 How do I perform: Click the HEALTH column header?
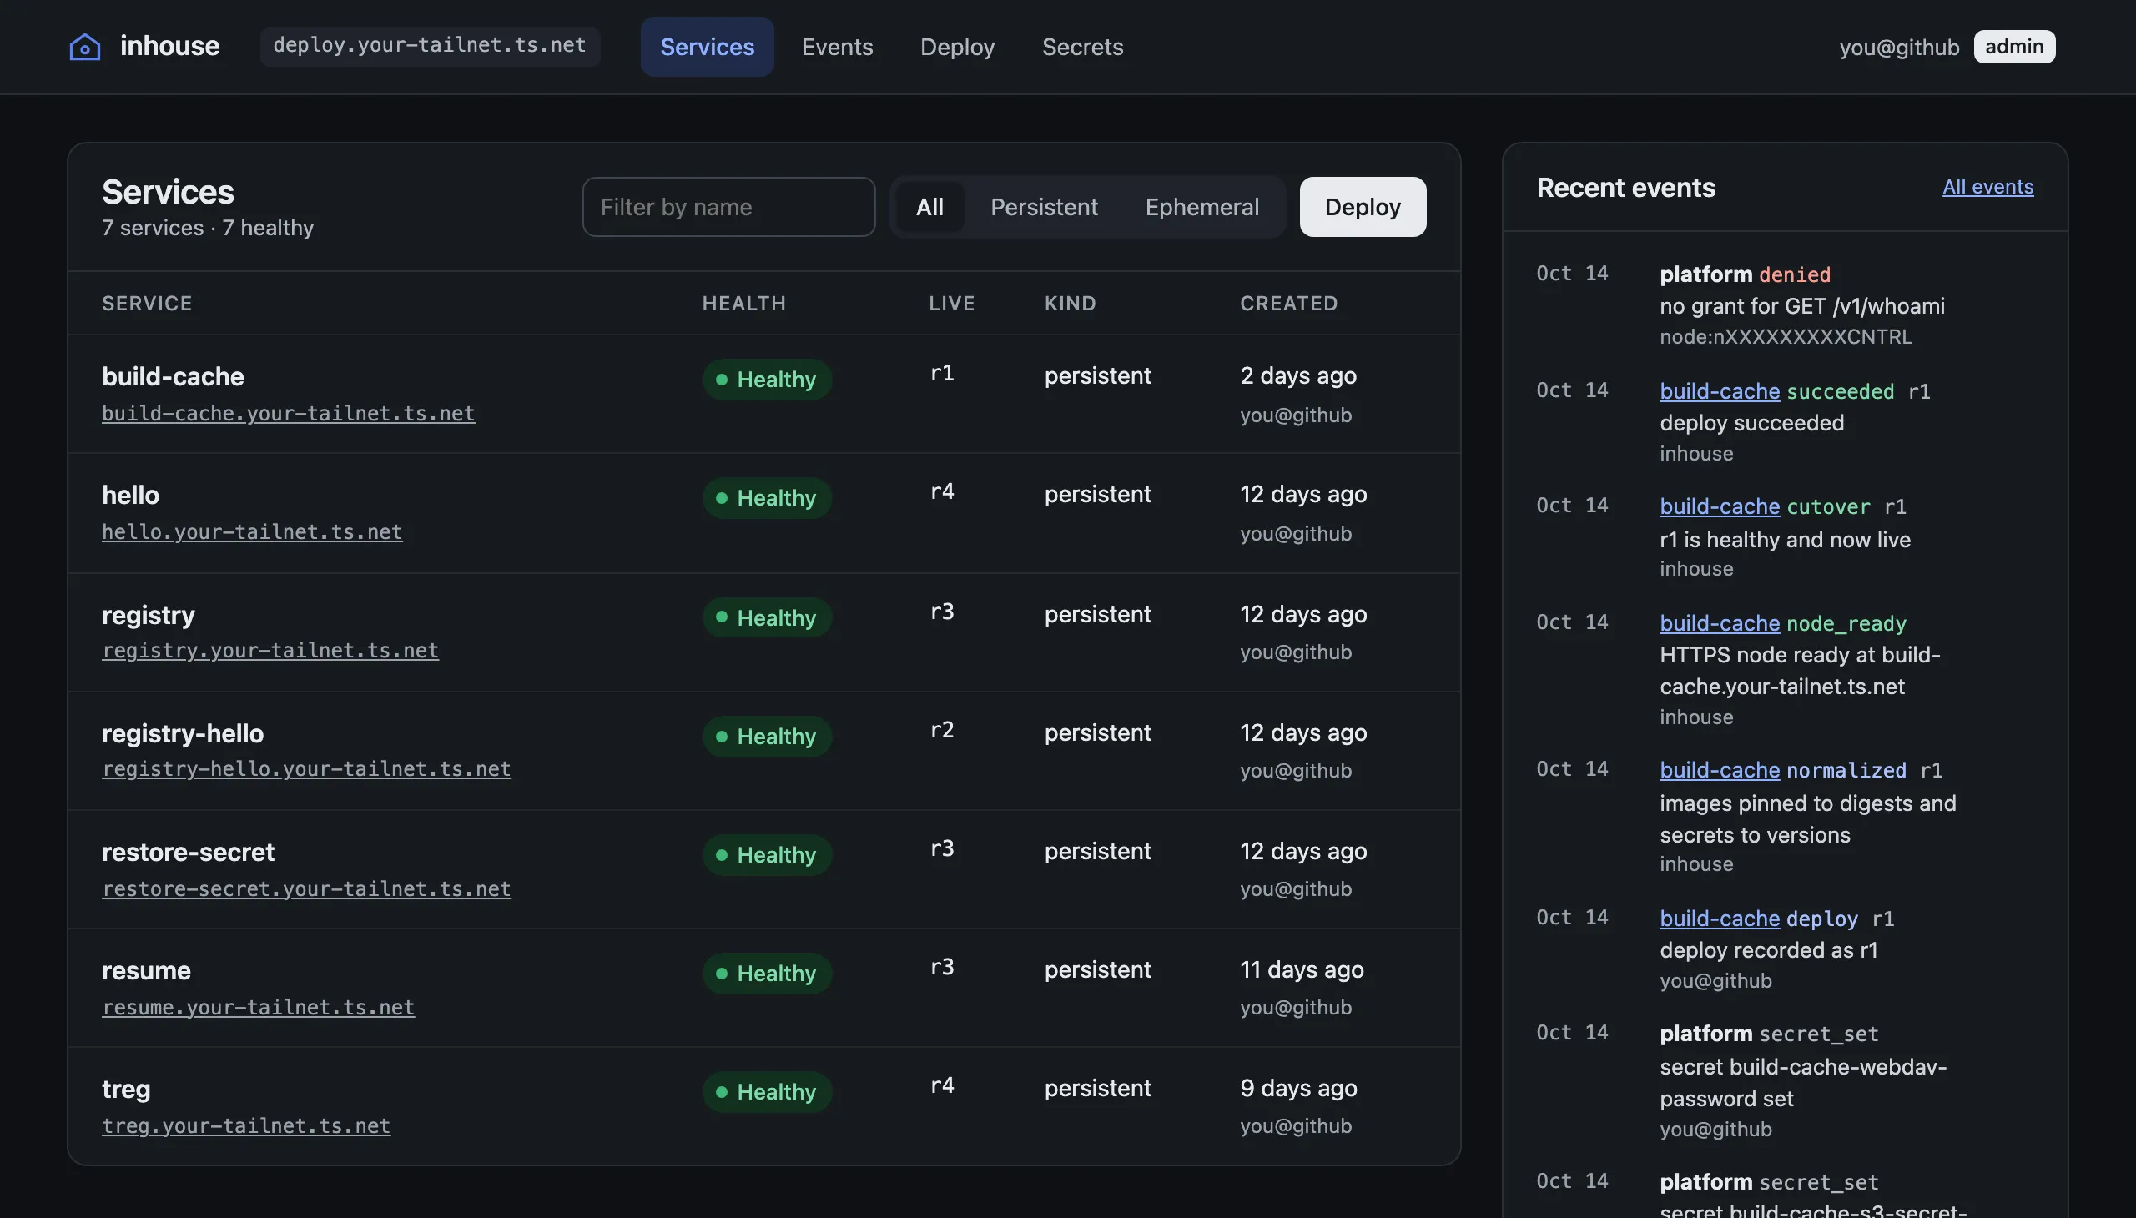coord(743,304)
